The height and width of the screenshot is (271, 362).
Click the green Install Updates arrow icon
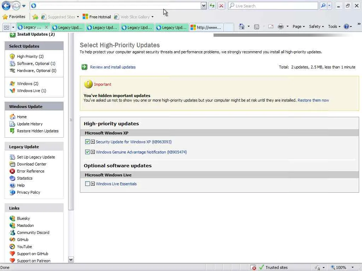(x=12, y=35)
